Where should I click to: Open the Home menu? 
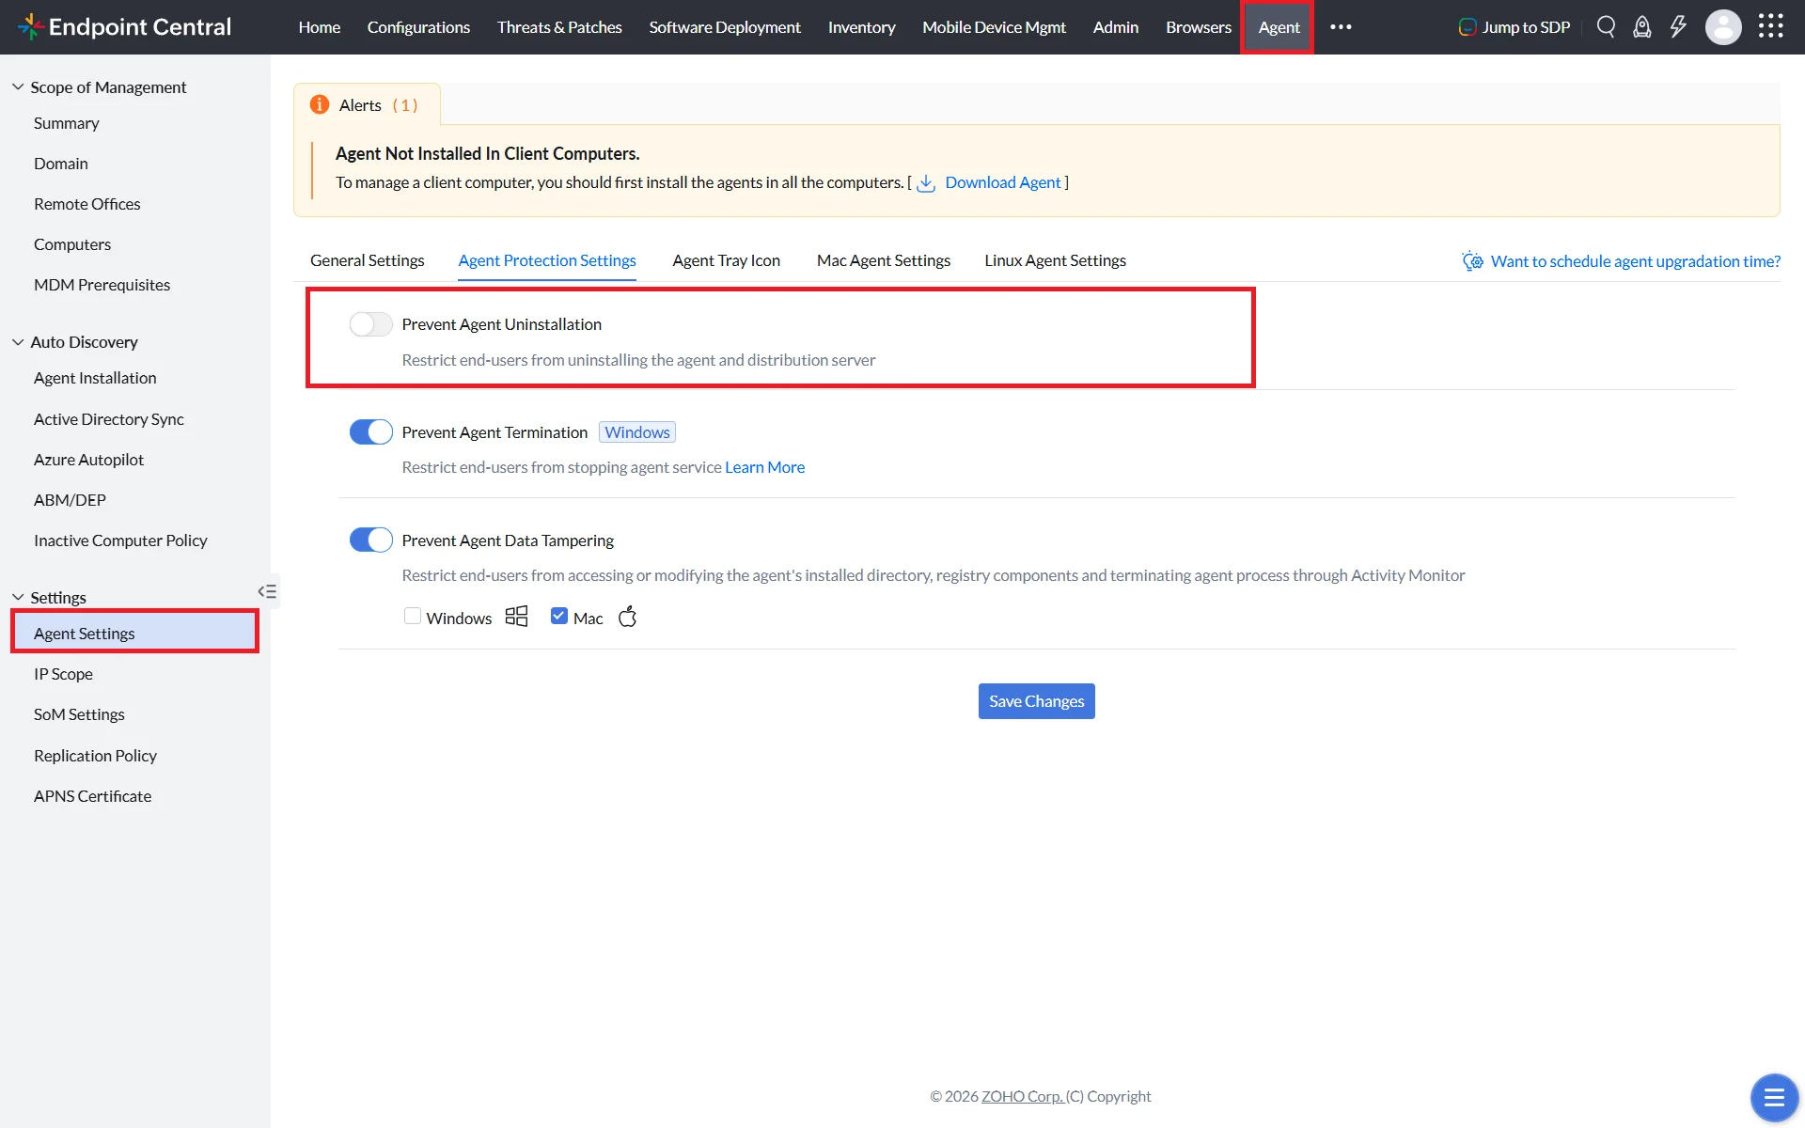pos(319,27)
